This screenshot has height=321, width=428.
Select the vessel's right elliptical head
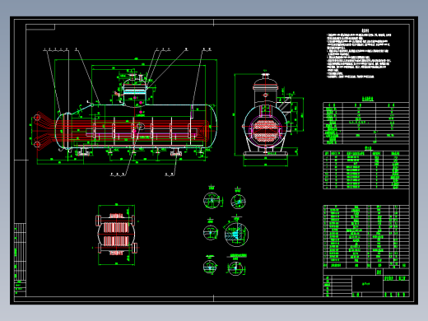[x=212, y=126]
